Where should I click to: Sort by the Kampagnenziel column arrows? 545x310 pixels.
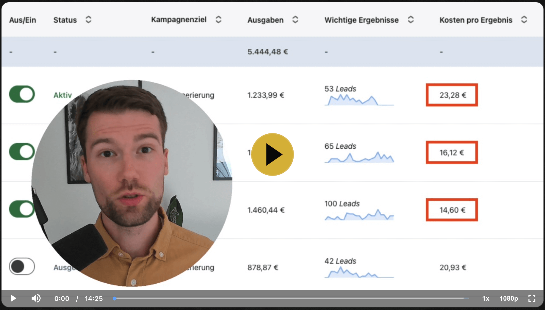pos(218,20)
